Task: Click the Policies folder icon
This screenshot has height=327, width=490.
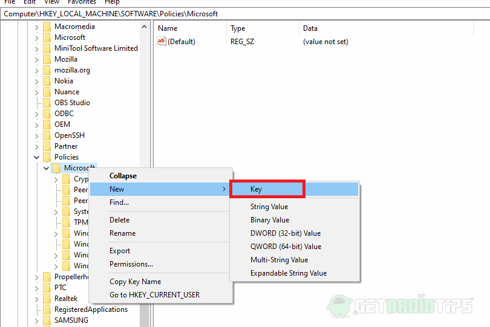Action: coord(46,157)
